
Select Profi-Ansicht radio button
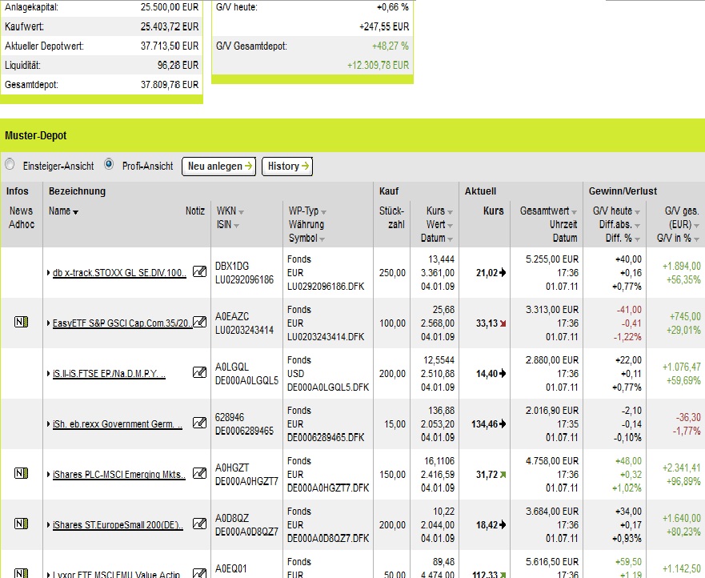coord(109,165)
